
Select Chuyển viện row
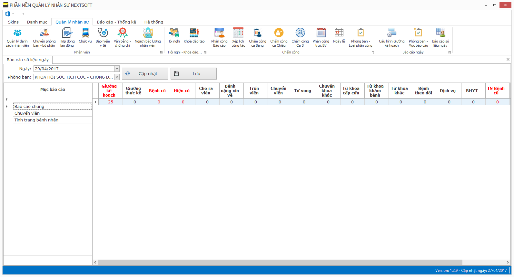(x=53, y=113)
